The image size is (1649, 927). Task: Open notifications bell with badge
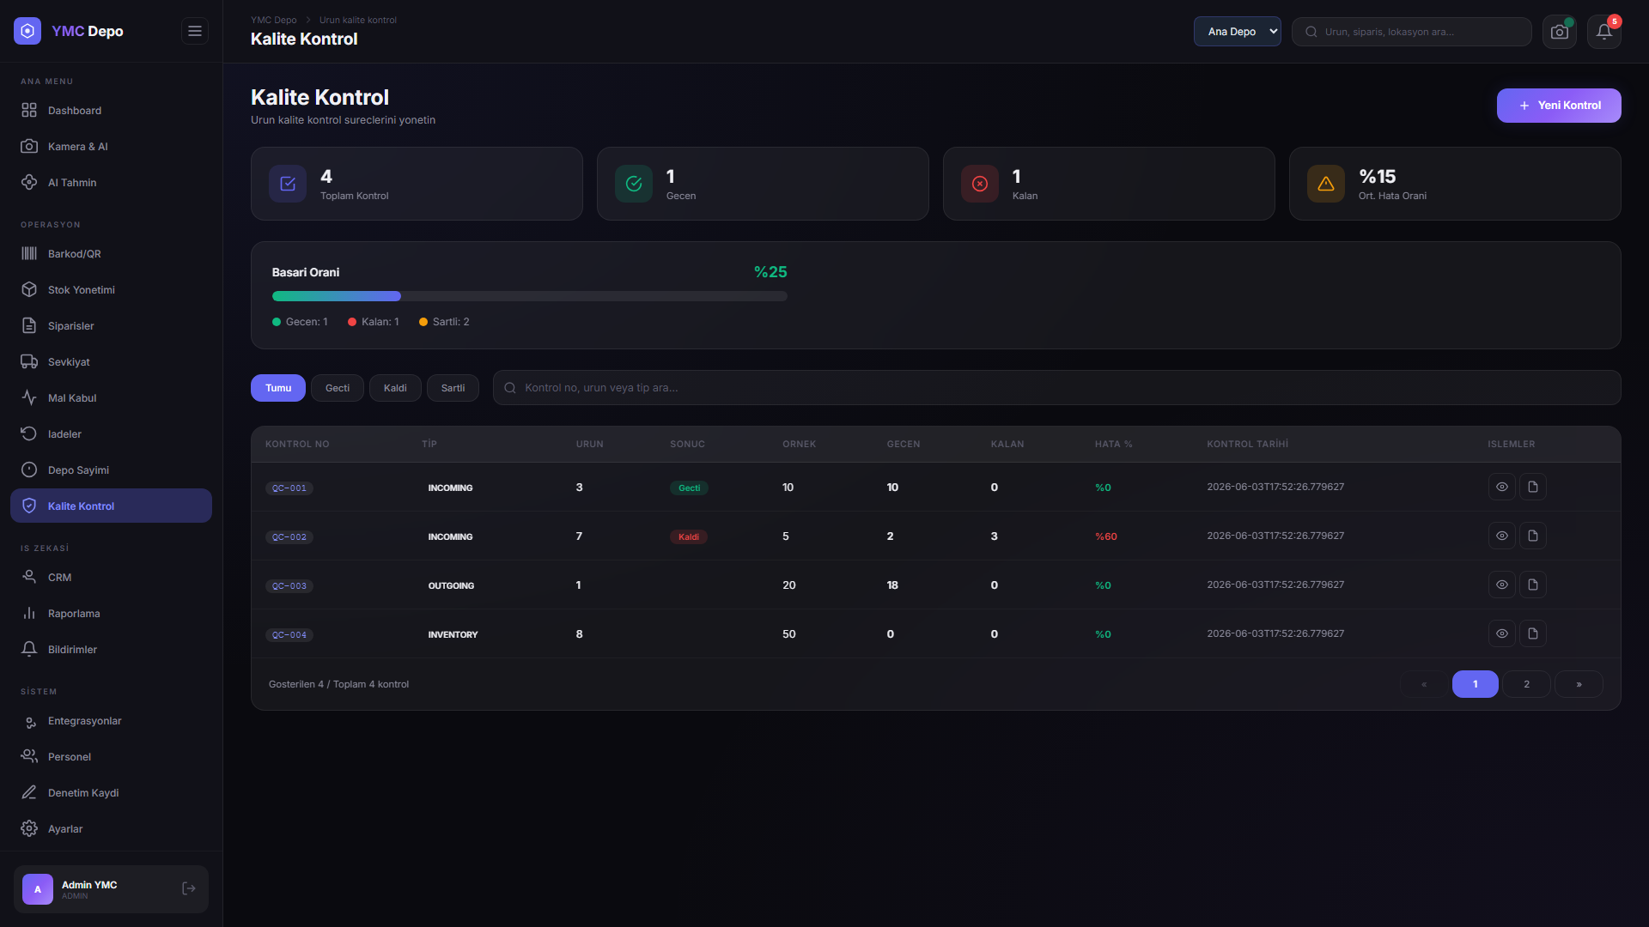point(1604,32)
